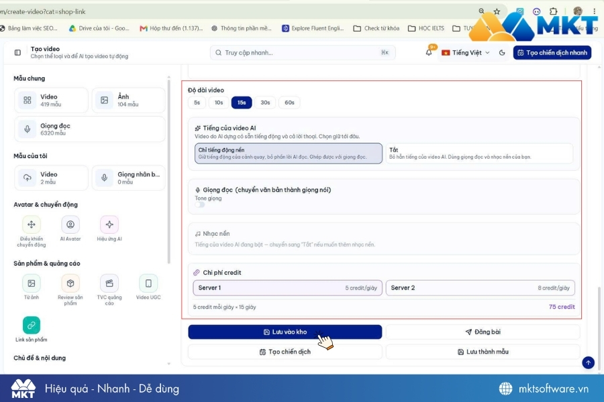Open the Giọng nhân bản 0 mẫu card
Screen dimensions: 604x402
[x=129, y=178]
